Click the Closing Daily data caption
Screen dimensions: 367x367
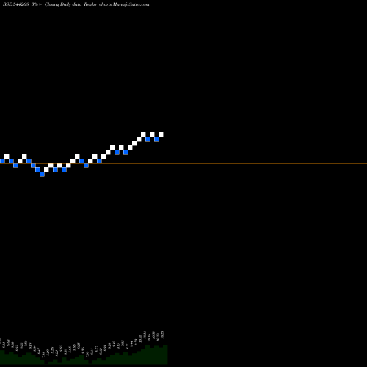pyautogui.click(x=63, y=4)
